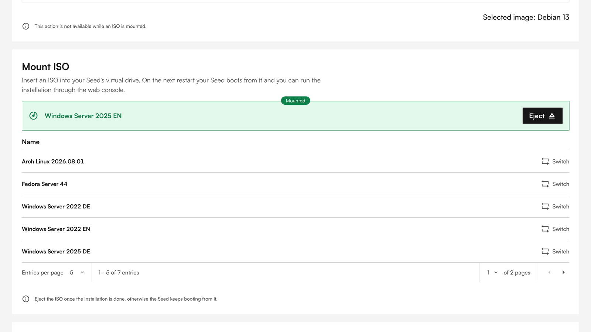Click the switch arrows icon for Arch Linux 2026.08.01

click(545, 161)
